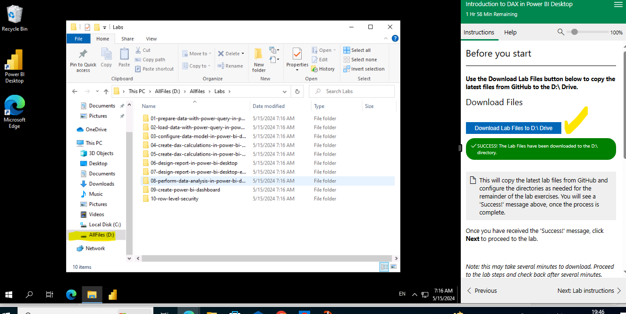The image size is (626, 314).
Task: Adjust the zoom slider in the lab panel
Action: 574,32
